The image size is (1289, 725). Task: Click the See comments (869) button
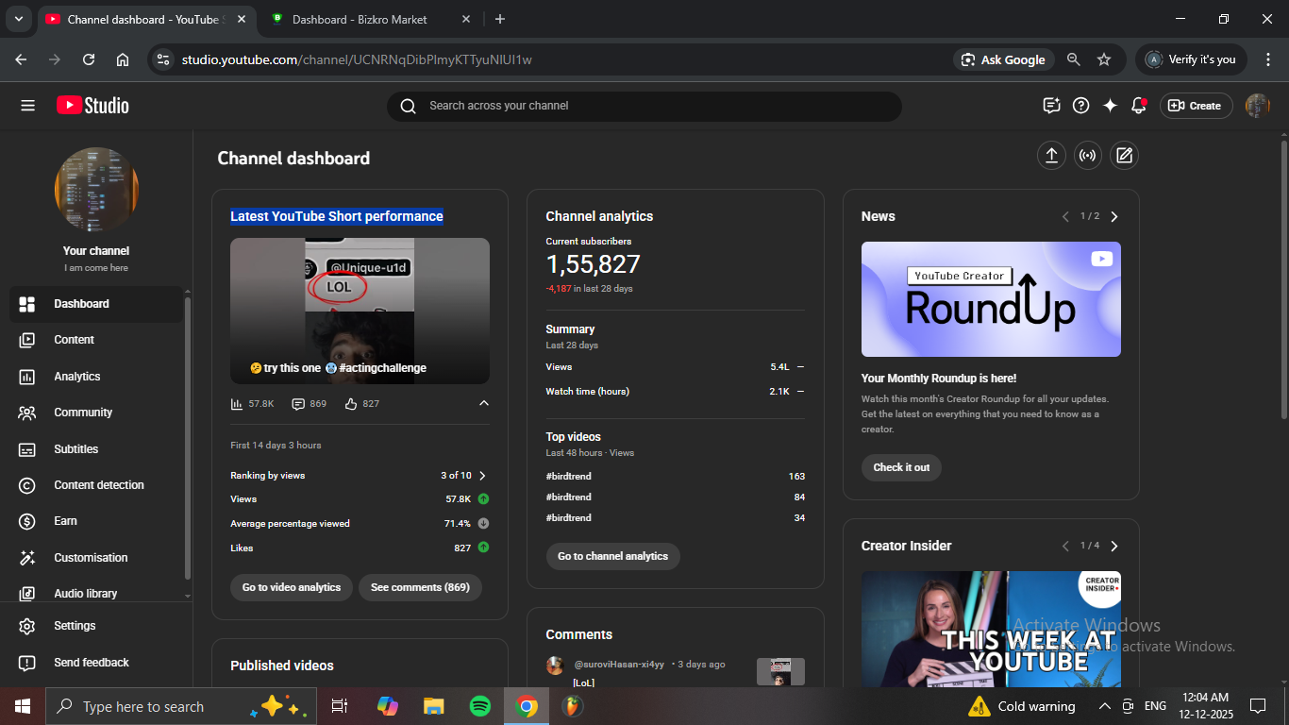click(x=420, y=587)
